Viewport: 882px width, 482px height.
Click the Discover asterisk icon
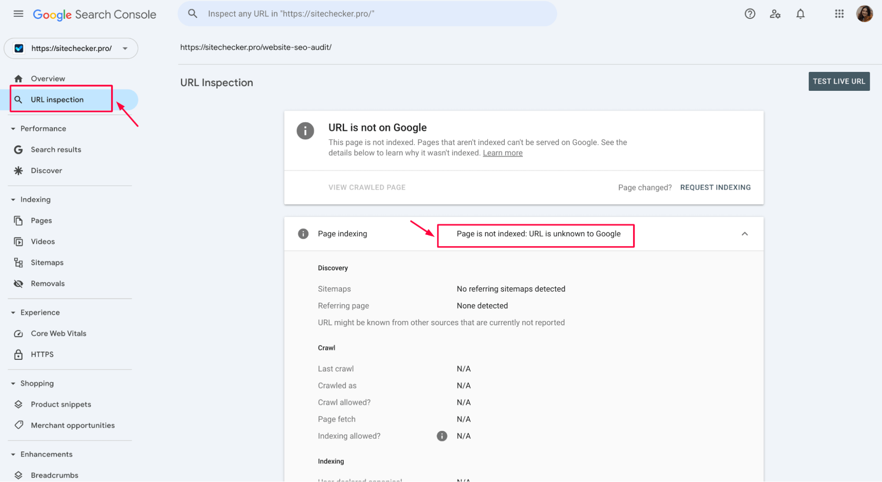coord(18,171)
